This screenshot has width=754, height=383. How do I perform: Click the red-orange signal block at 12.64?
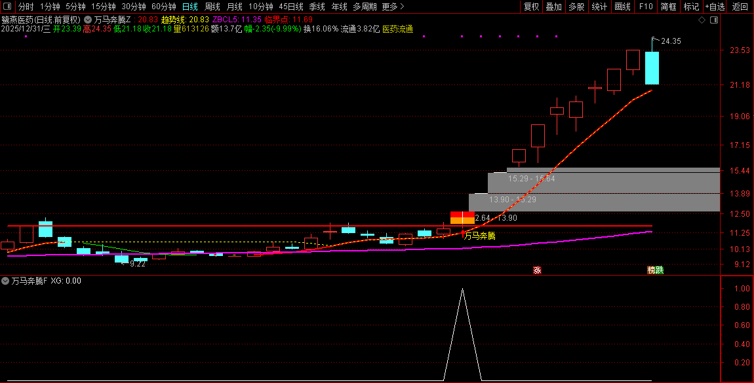click(462, 217)
